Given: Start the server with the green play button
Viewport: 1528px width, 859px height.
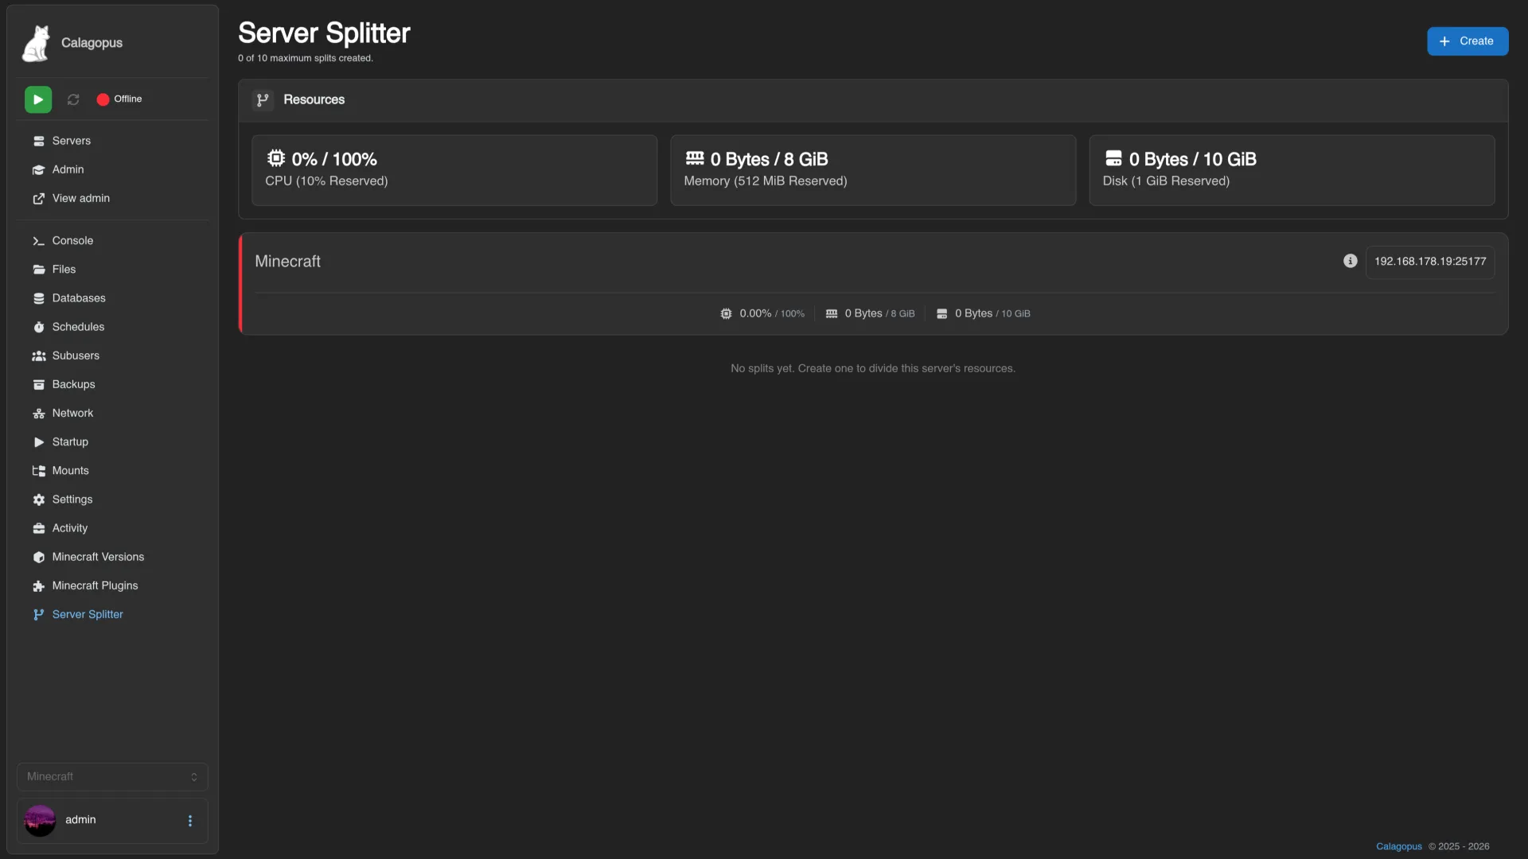Looking at the screenshot, I should pos(38,99).
